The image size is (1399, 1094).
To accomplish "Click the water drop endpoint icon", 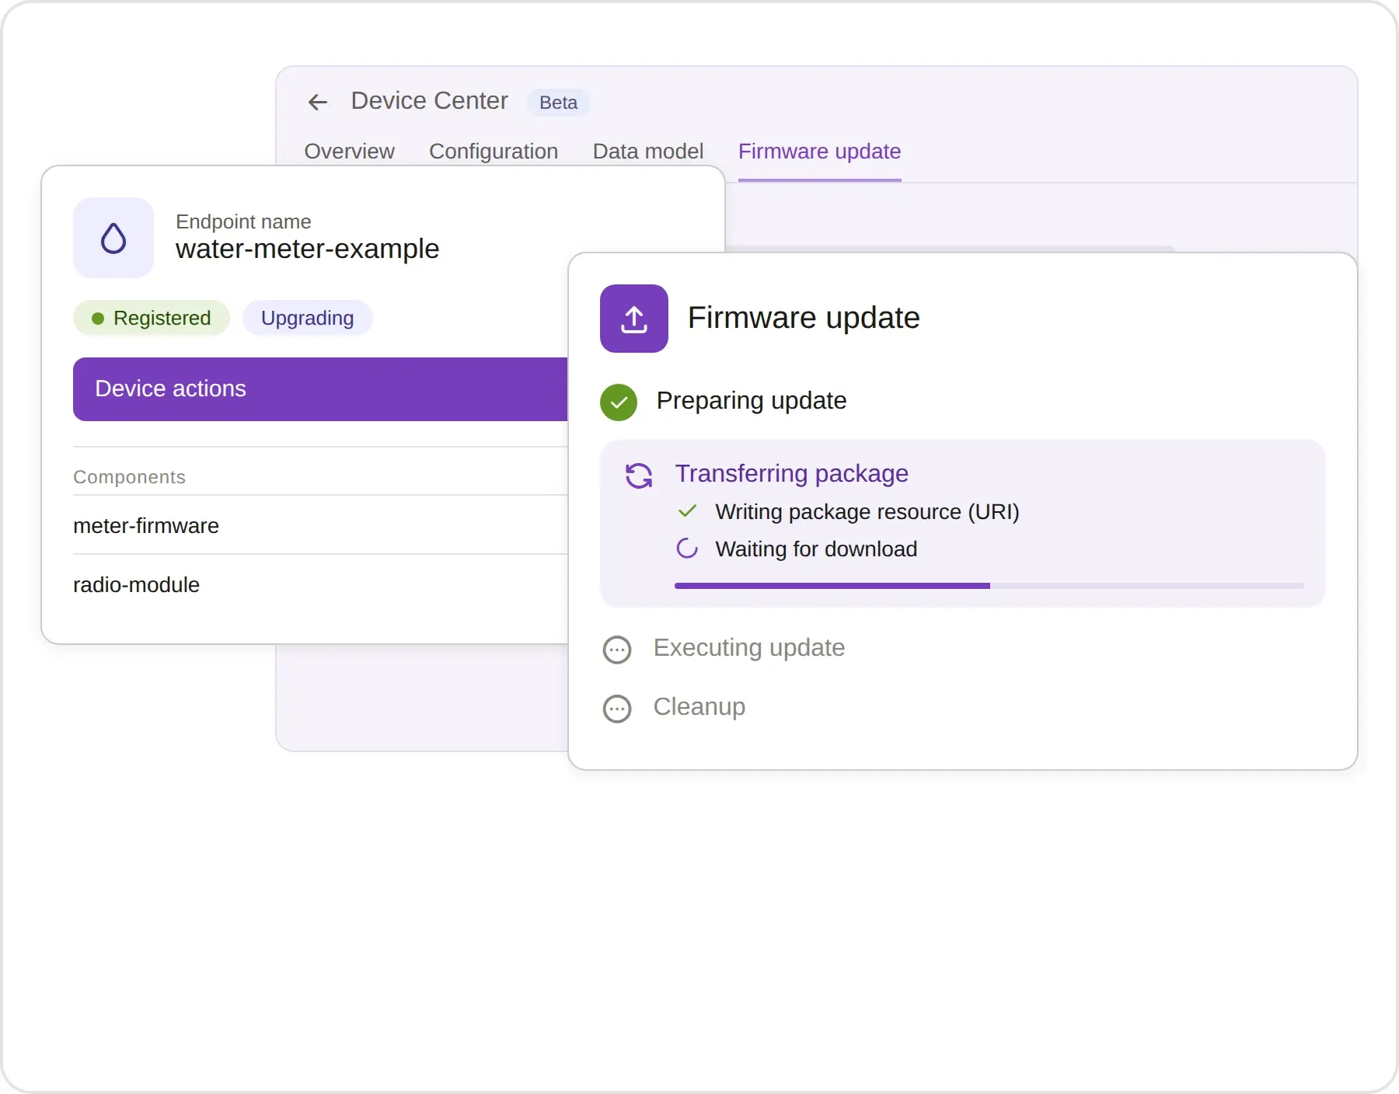I will (x=113, y=238).
